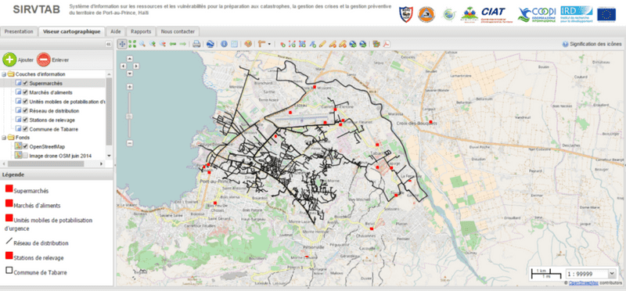Click the blue globe icon after the printer
Image resolution: width=626 pixels, height=291 pixels.
pos(210,45)
